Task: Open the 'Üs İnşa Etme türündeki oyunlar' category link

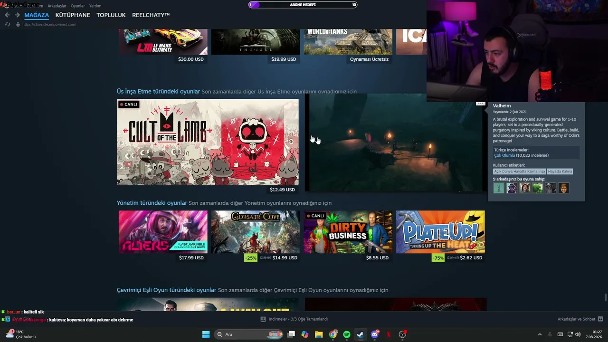Action: click(158, 91)
